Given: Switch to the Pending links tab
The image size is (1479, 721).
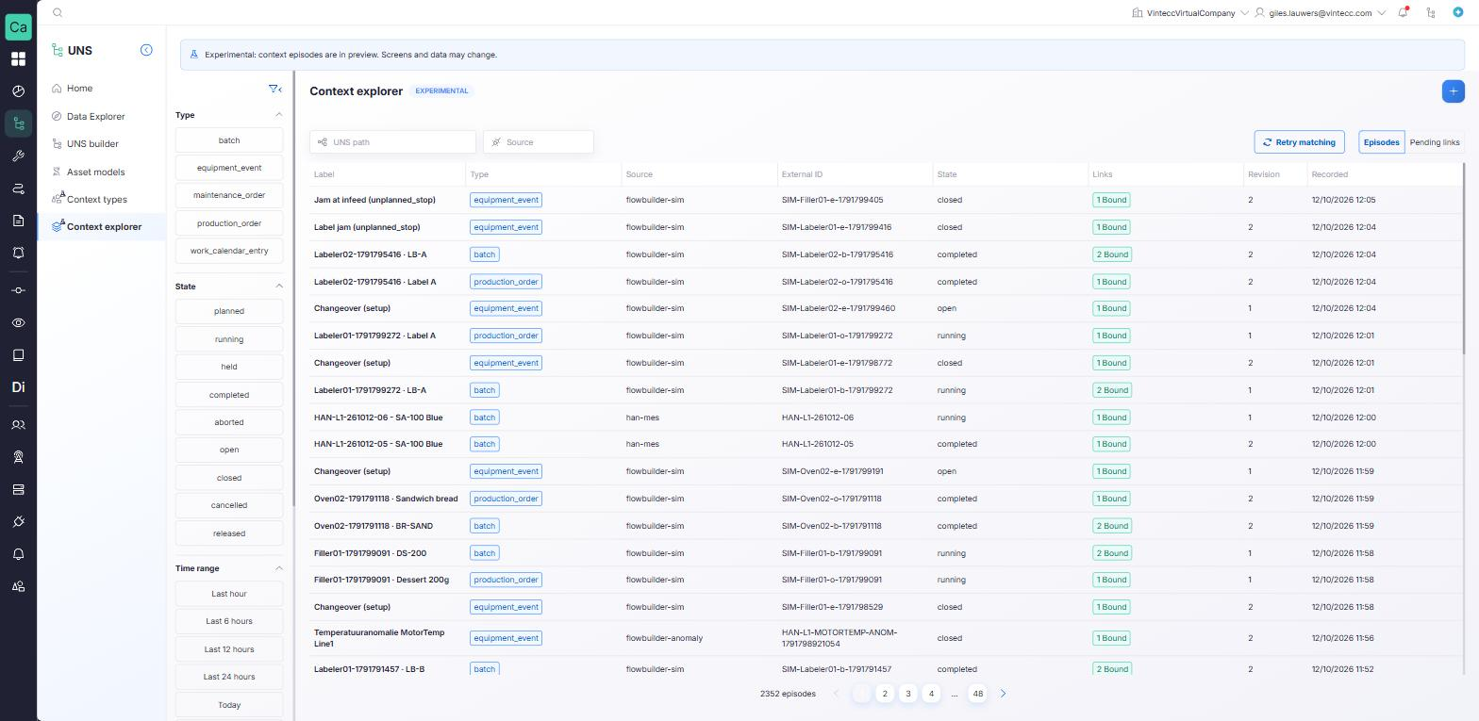Looking at the screenshot, I should (x=1435, y=142).
